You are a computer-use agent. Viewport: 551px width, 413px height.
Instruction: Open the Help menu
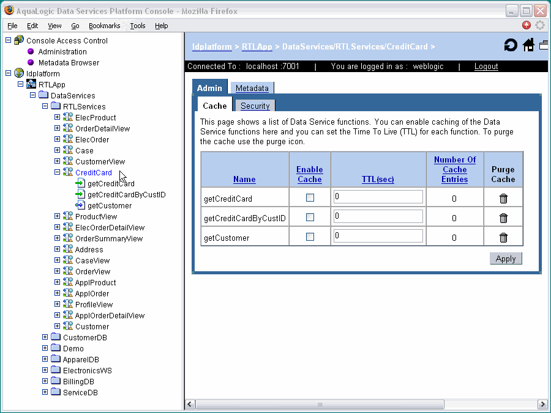coord(161,26)
